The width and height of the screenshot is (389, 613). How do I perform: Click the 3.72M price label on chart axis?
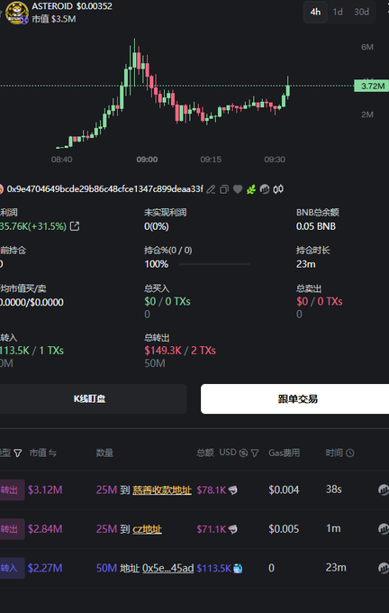point(371,86)
